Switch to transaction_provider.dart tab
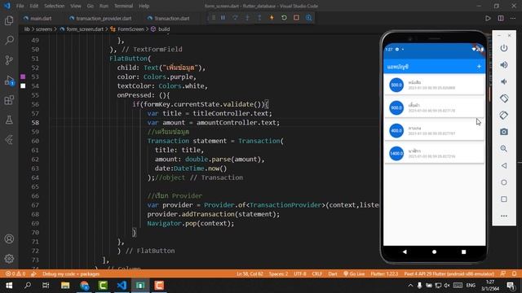Image resolution: width=522 pixels, height=293 pixels. (x=100, y=18)
